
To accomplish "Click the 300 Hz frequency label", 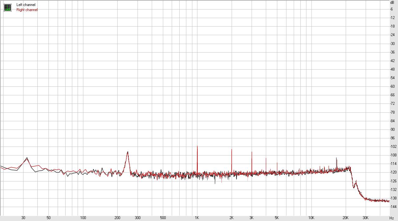I will coord(138,218).
